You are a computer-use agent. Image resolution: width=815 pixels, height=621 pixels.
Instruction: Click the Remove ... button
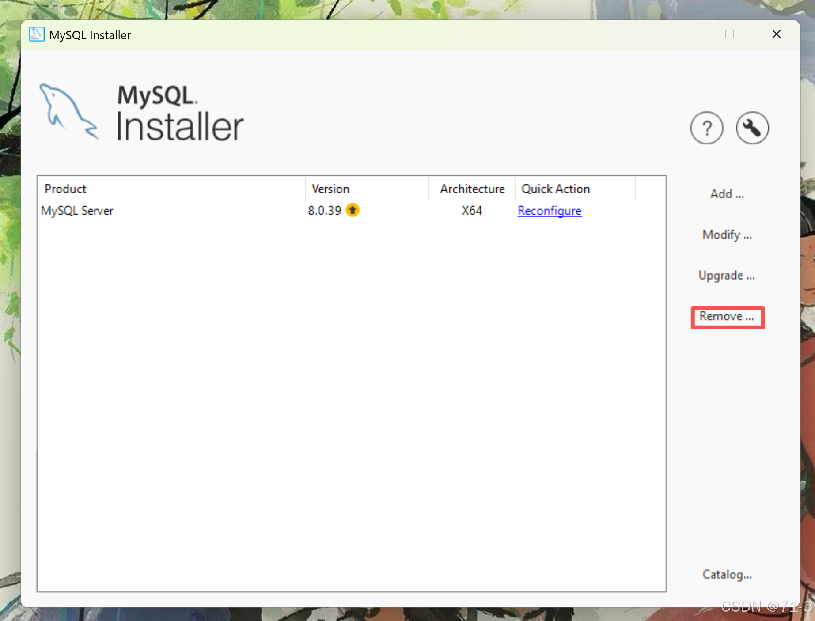pos(727,317)
